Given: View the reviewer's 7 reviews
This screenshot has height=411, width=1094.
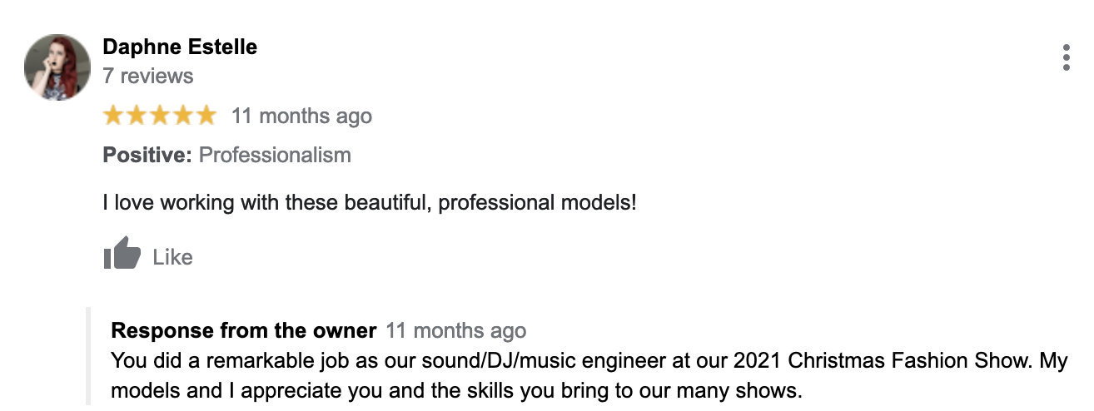Looking at the screenshot, I should point(147,77).
